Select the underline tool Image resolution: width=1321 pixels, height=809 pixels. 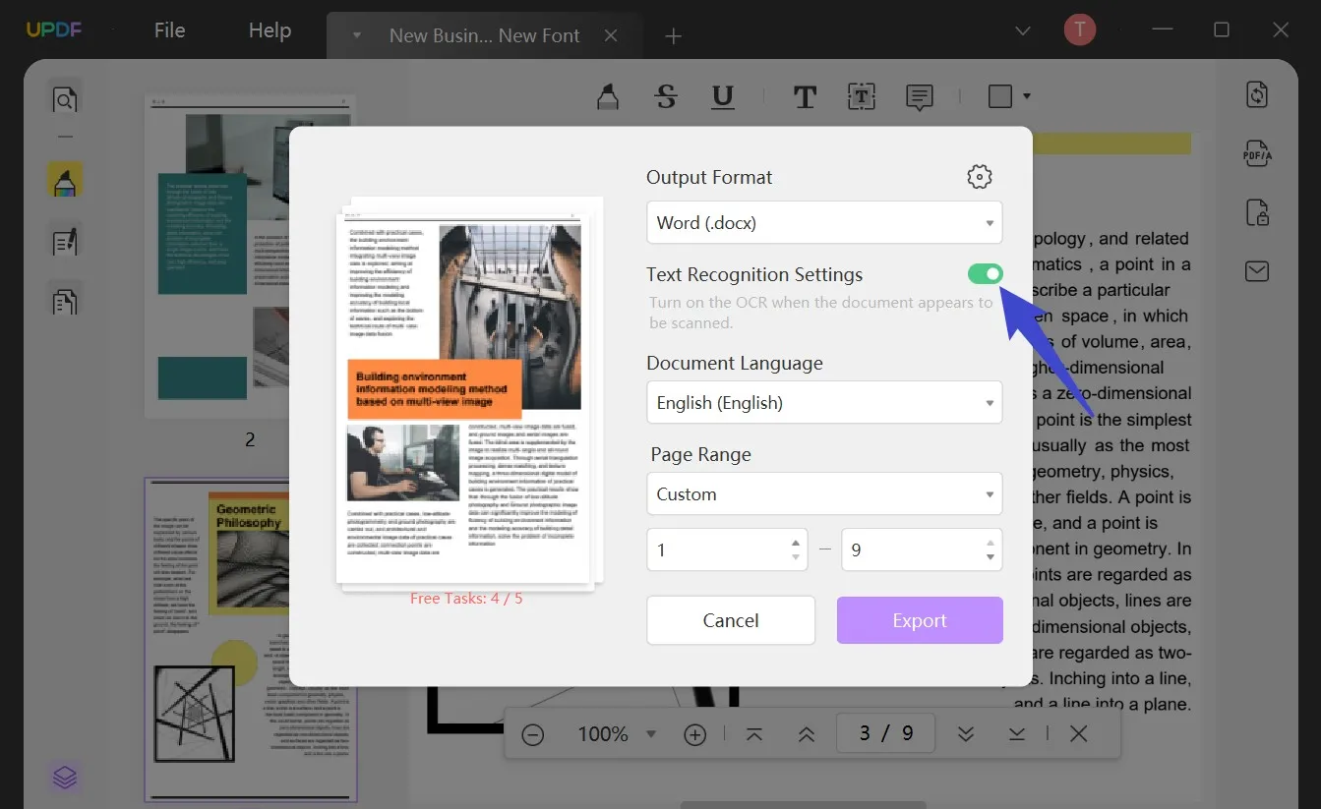pyautogui.click(x=723, y=96)
